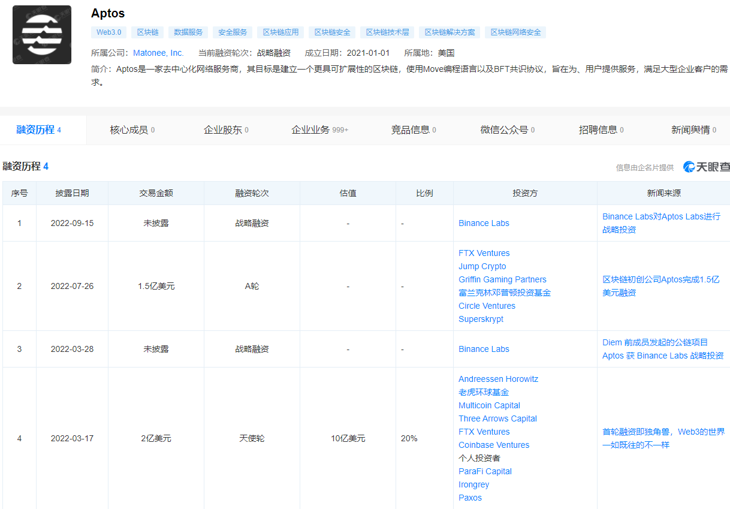The width and height of the screenshot is (730, 509).
Task: Open Binance Labs investor in the 2022-03-28 row
Action: [x=484, y=349]
